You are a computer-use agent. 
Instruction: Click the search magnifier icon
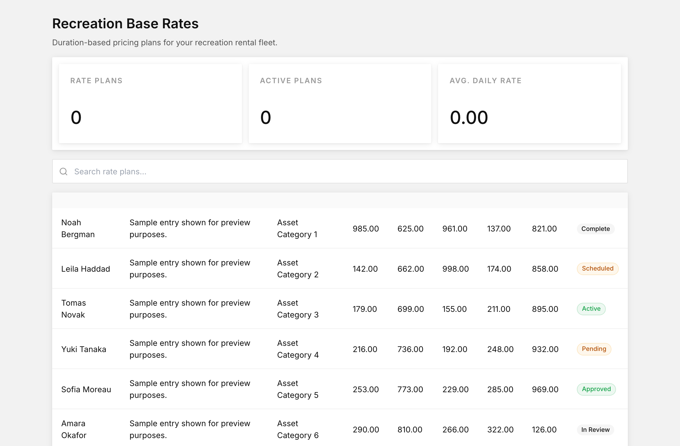(x=63, y=171)
